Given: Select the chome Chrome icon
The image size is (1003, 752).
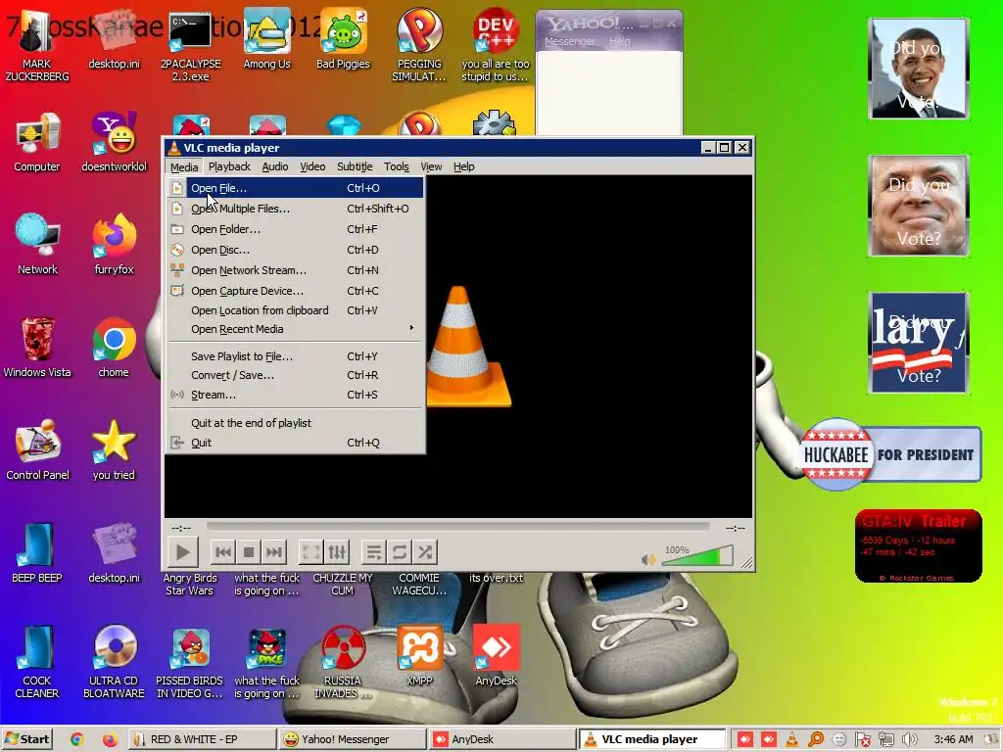Looking at the screenshot, I should click(114, 348).
